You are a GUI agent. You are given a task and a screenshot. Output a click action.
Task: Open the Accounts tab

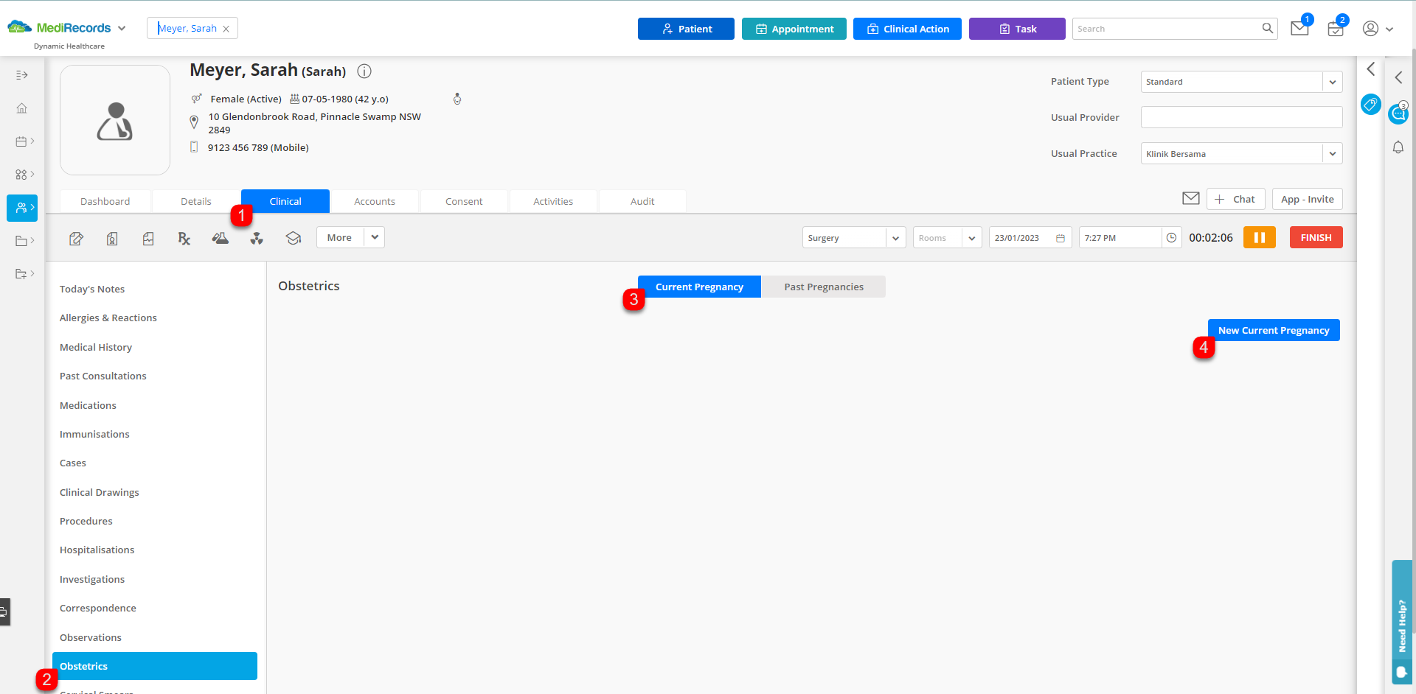[375, 201]
